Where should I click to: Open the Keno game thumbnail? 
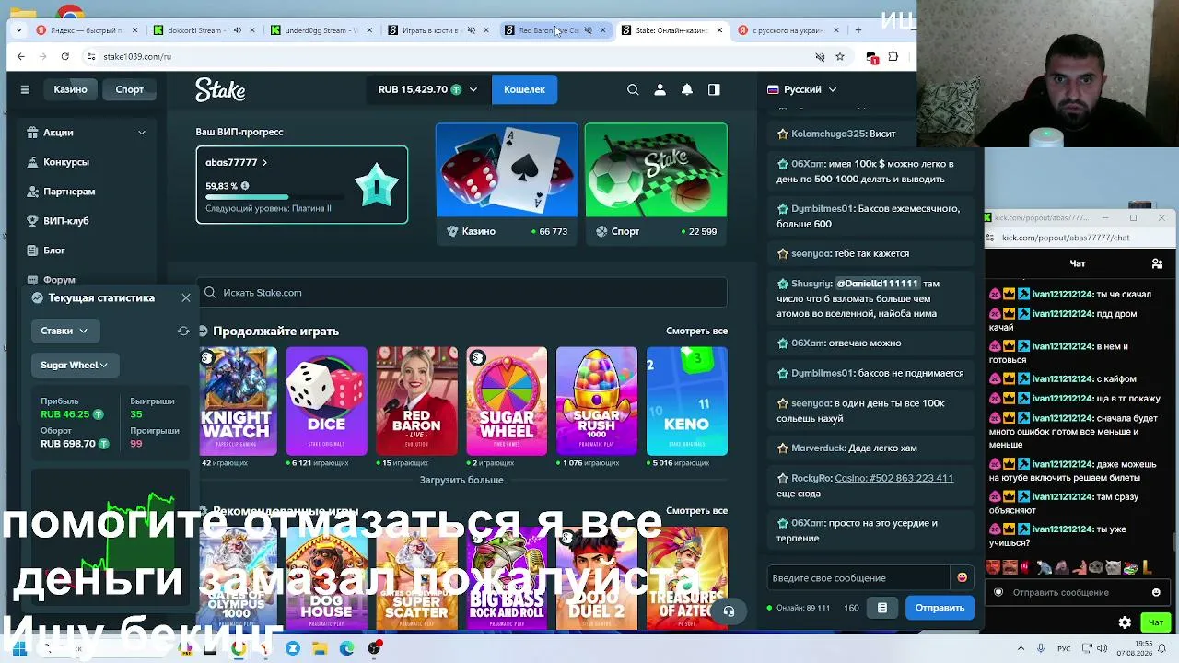click(x=687, y=401)
